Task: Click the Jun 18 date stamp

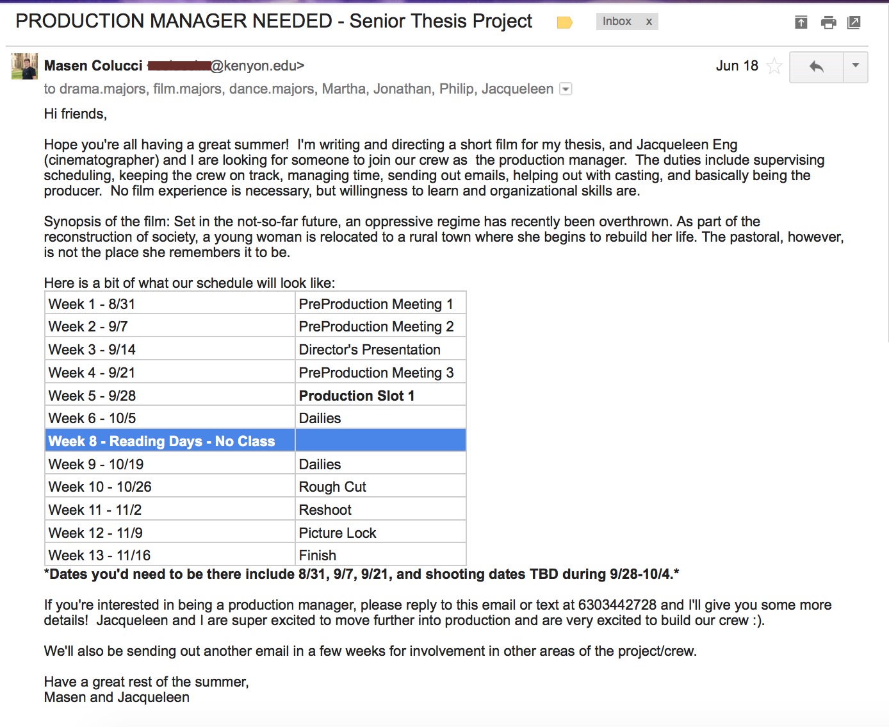Action: (737, 66)
